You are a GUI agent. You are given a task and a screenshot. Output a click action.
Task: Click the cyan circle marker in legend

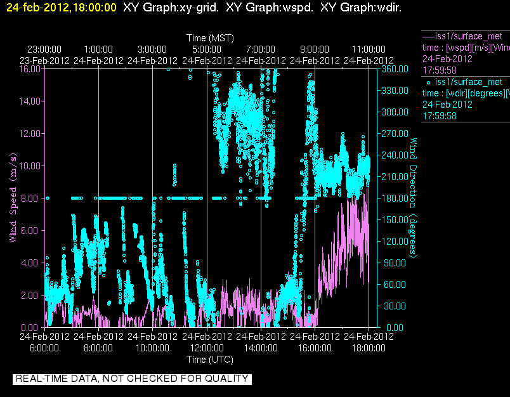428,82
